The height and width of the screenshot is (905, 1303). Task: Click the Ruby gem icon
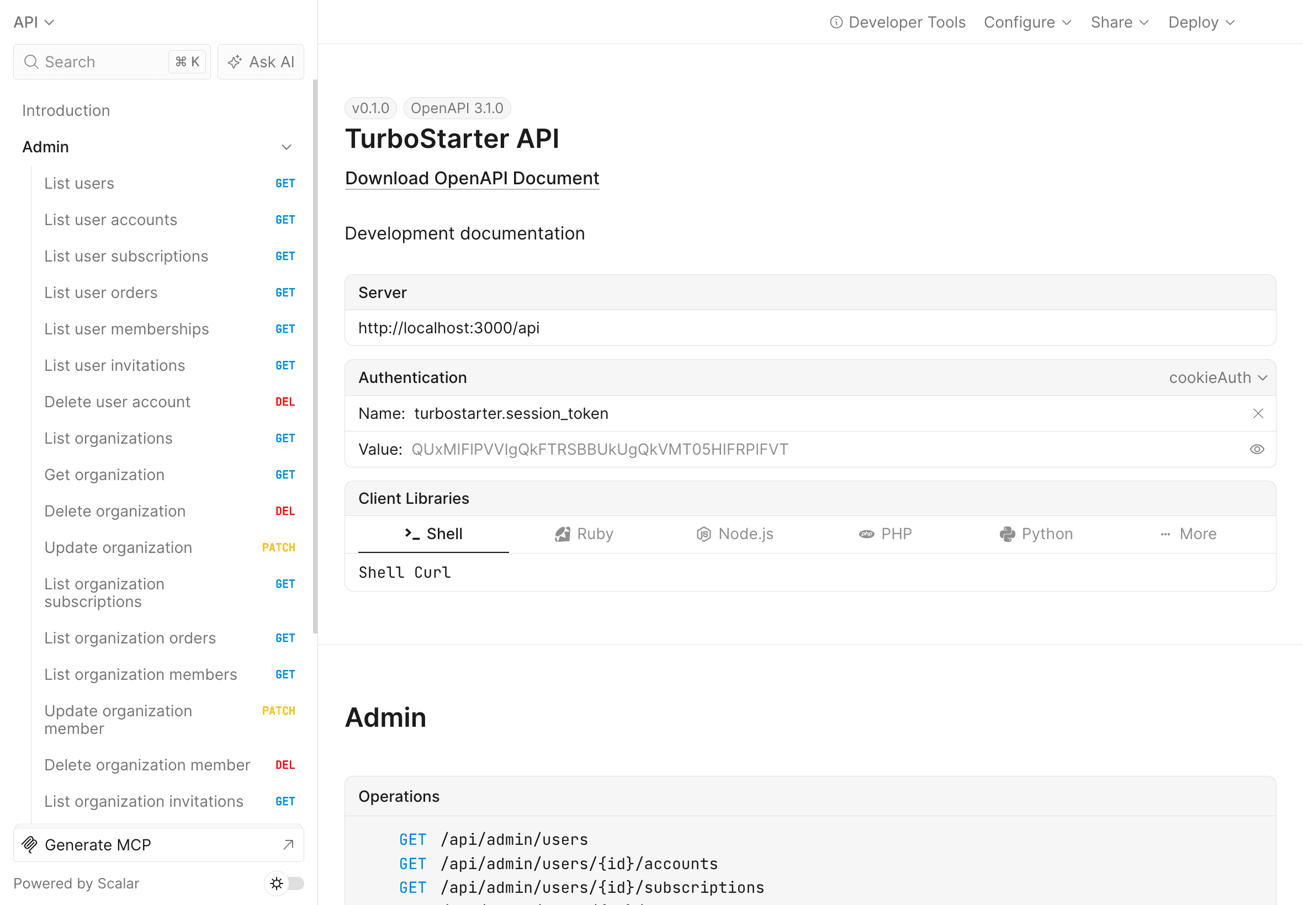562,534
